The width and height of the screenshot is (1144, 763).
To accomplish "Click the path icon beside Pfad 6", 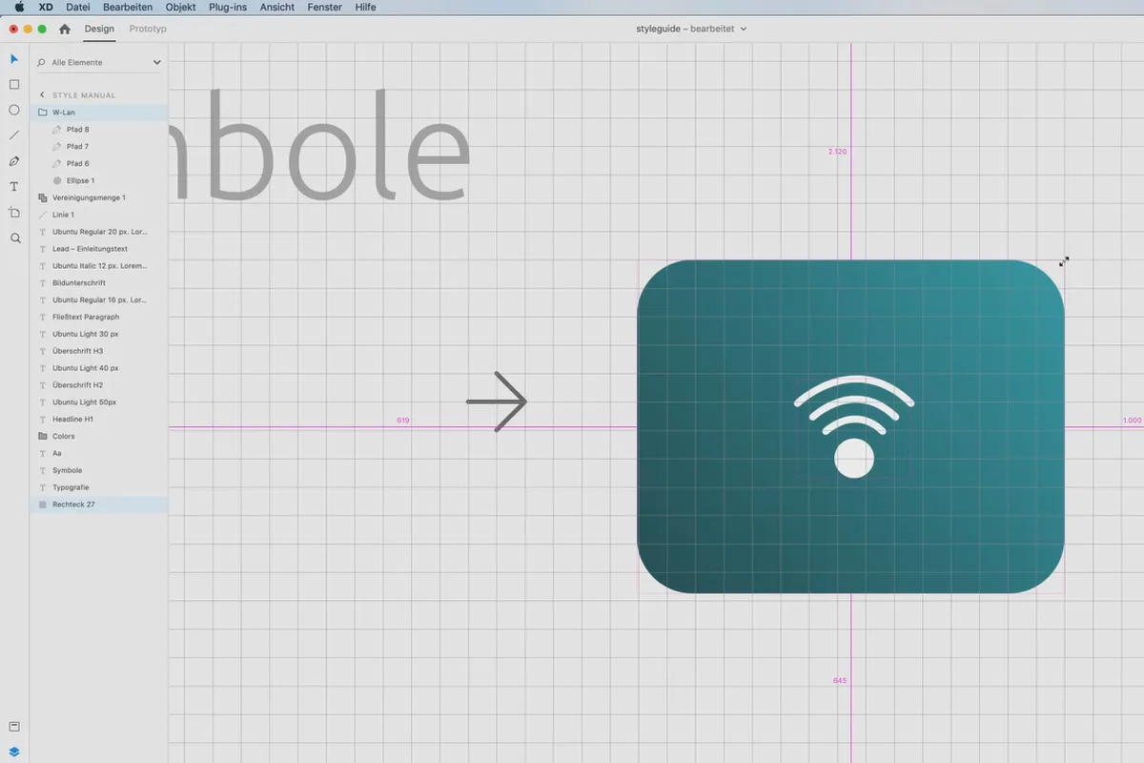I will click(57, 164).
